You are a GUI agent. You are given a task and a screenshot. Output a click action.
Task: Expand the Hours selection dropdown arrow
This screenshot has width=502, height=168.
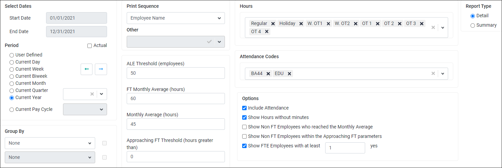click(443, 27)
